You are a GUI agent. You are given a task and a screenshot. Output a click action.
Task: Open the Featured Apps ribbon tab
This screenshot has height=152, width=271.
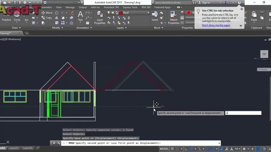coord(162,7)
